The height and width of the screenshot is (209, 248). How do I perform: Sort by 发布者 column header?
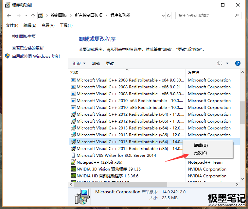[x=213, y=73]
